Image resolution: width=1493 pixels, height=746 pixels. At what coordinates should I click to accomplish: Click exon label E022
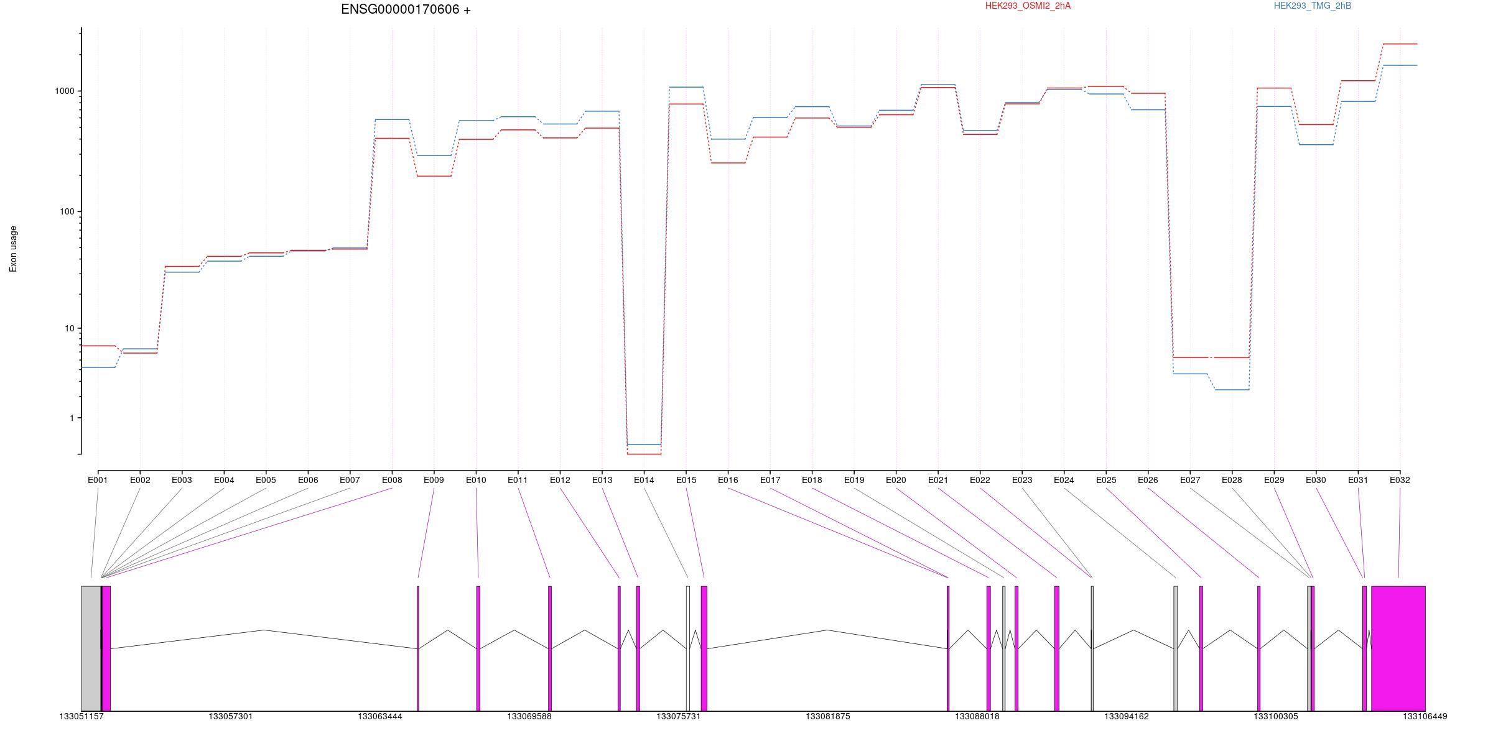click(980, 480)
